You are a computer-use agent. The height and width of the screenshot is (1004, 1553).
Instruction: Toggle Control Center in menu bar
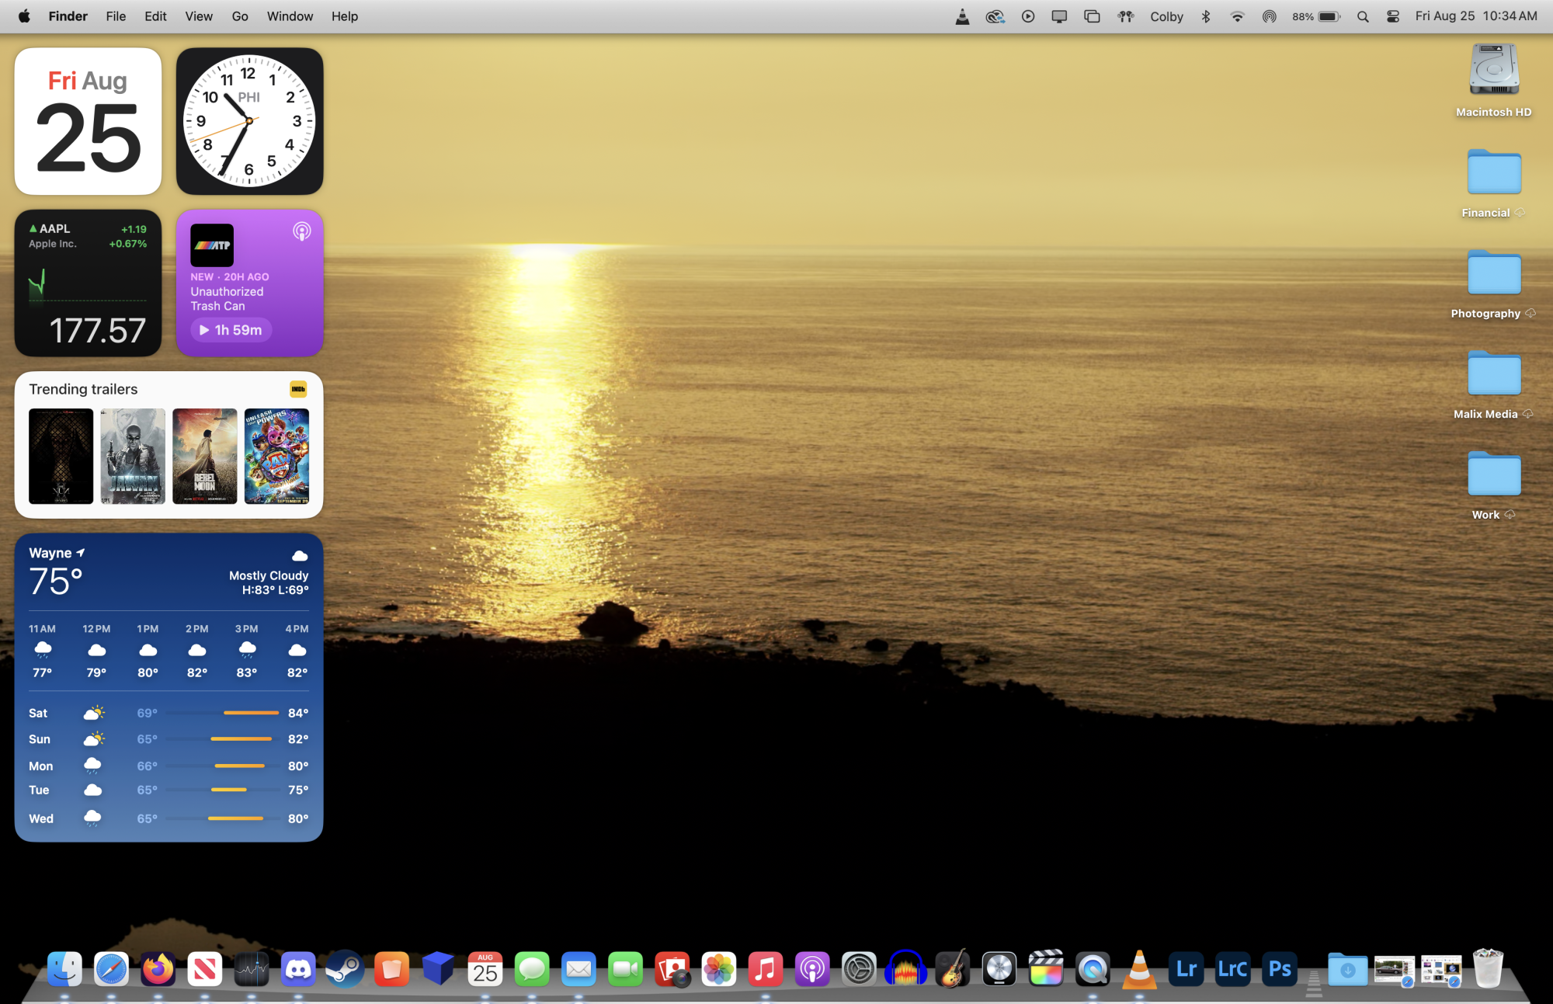coord(1393,16)
